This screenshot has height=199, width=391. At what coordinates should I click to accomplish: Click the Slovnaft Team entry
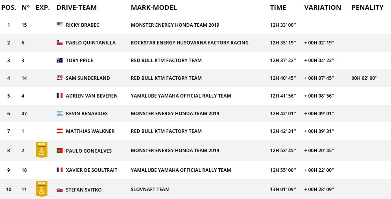(x=150, y=190)
